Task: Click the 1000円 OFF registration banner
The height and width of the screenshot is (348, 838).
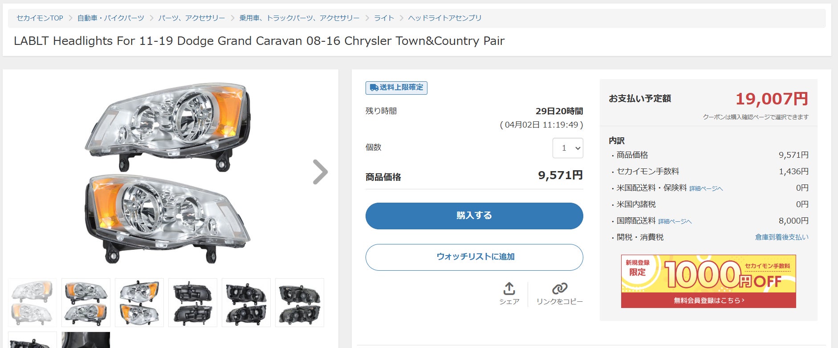Action: click(708, 281)
